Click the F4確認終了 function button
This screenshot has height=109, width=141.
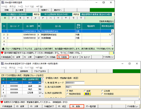[49, 107]
